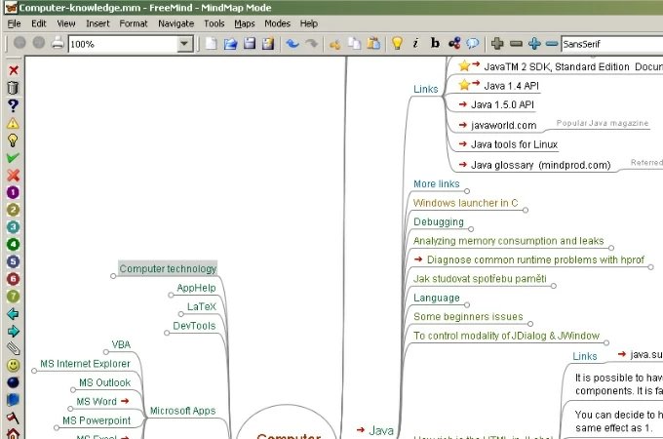Follow the Java glossary (mindprod.com) link
Image resolution: width=663 pixels, height=439 pixels.
541,165
